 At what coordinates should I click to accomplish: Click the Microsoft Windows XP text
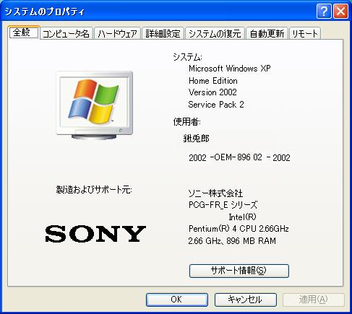point(230,69)
